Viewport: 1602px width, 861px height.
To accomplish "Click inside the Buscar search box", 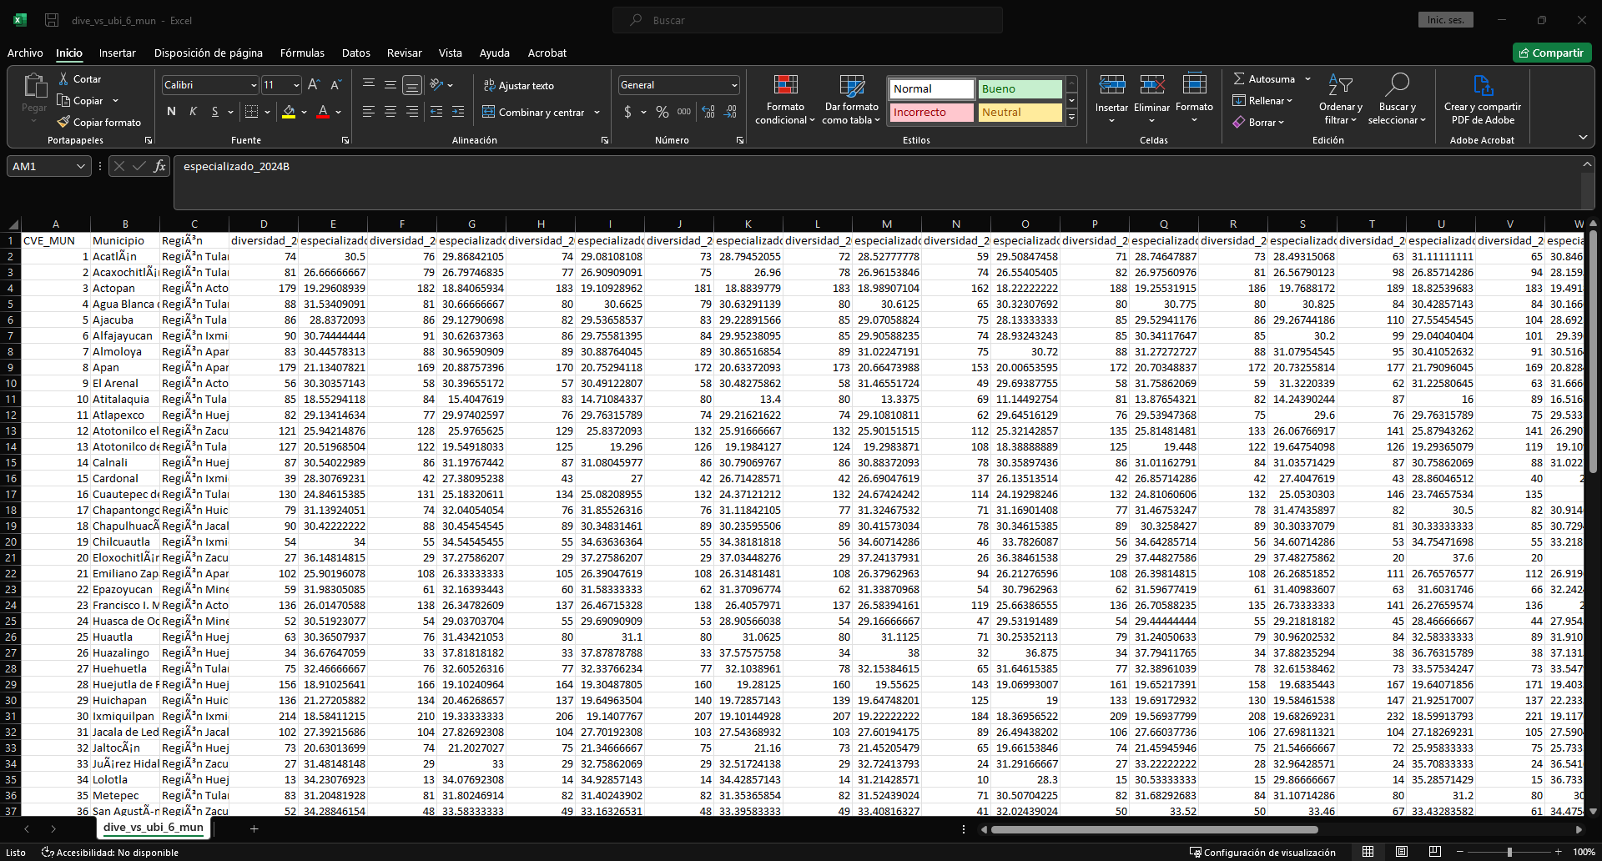I will point(807,20).
